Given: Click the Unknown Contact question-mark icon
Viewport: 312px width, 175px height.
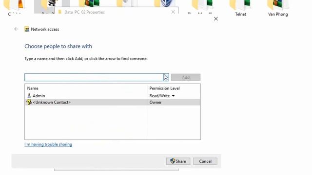Looking at the screenshot, I should pos(29,102).
